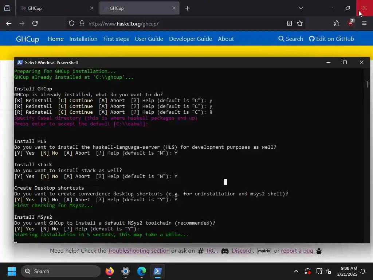Open the notifications bell icon
The width and height of the screenshot is (373, 280).
point(363,271)
